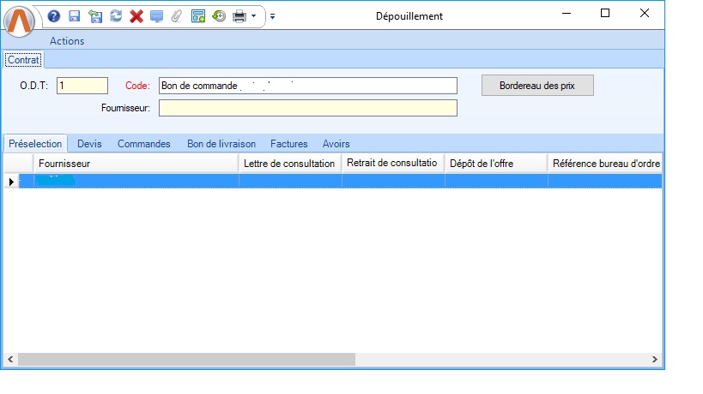Click the clock history icon
This screenshot has height=394, width=703.
(219, 15)
